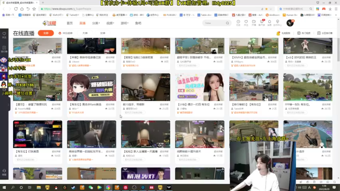Open the 【有车位】打铁奥恩 stream title
This screenshot has width=340, height=191.
pos(27,152)
